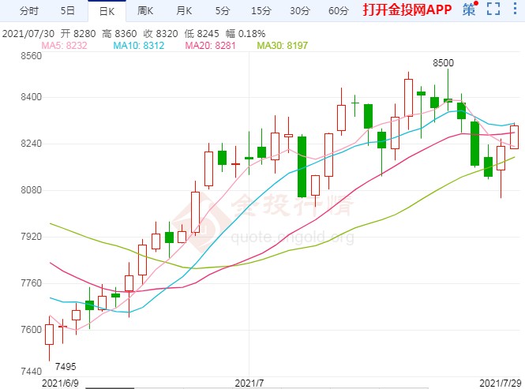Choose the 5分 interval

[x=223, y=11]
